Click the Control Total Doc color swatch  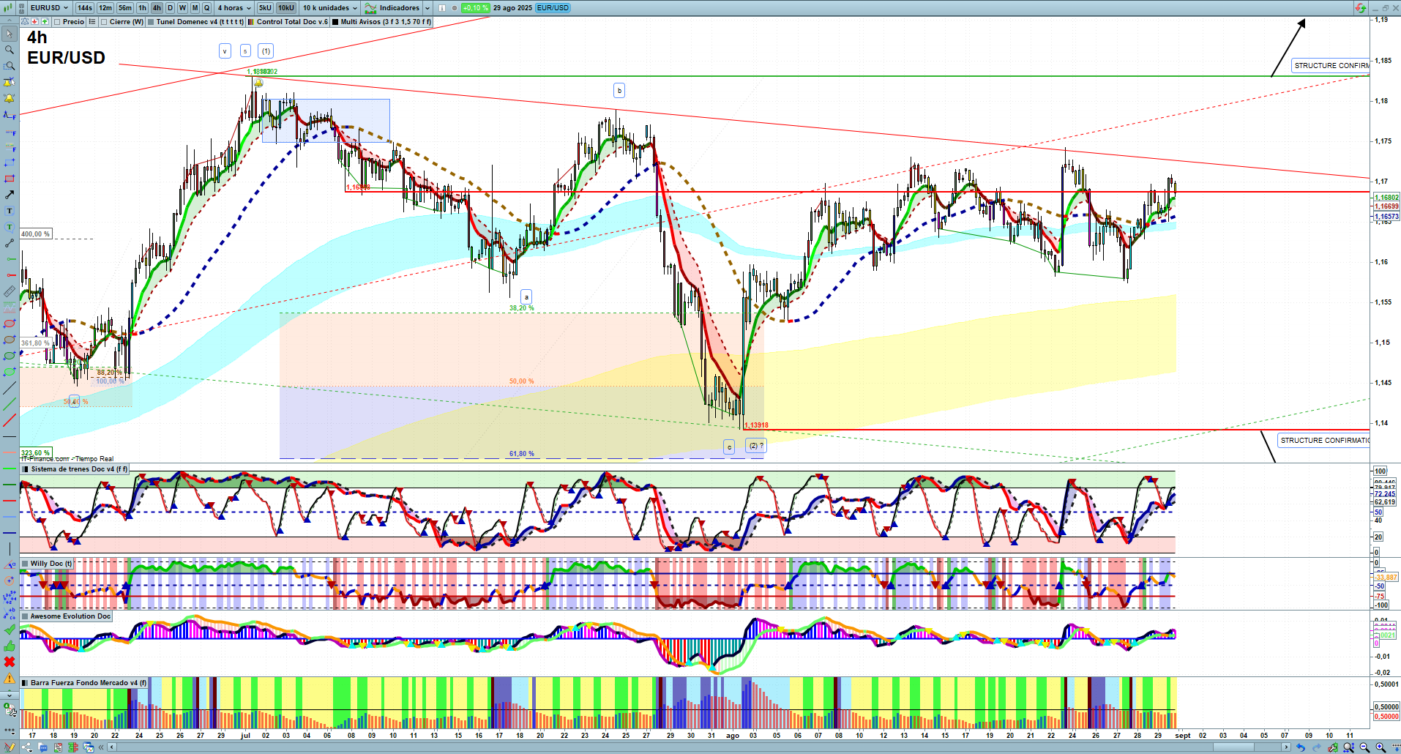click(x=252, y=22)
